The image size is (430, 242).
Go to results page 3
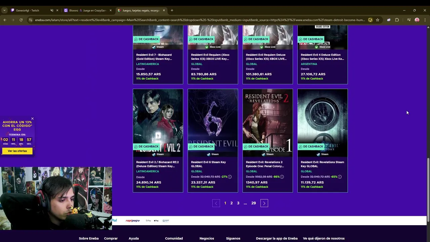[238, 203]
